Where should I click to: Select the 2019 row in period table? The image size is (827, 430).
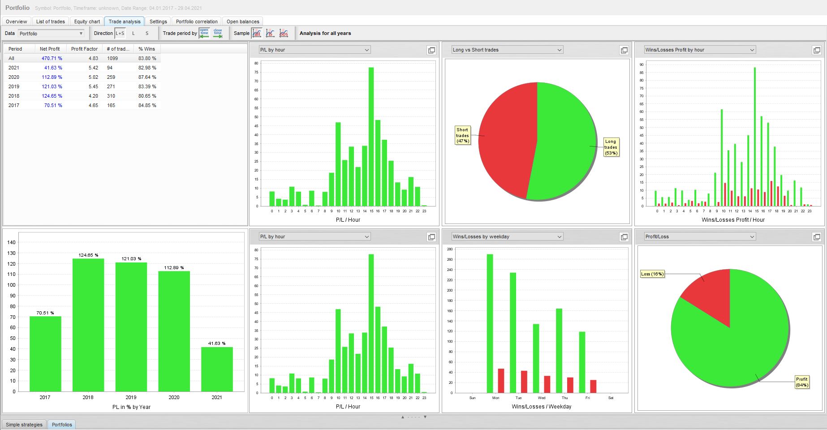point(82,86)
